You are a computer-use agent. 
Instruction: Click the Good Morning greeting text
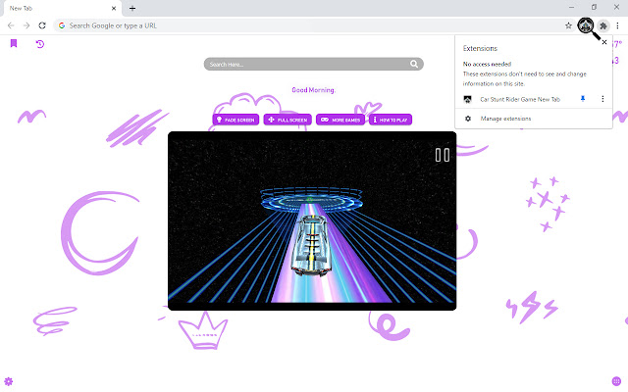(313, 90)
